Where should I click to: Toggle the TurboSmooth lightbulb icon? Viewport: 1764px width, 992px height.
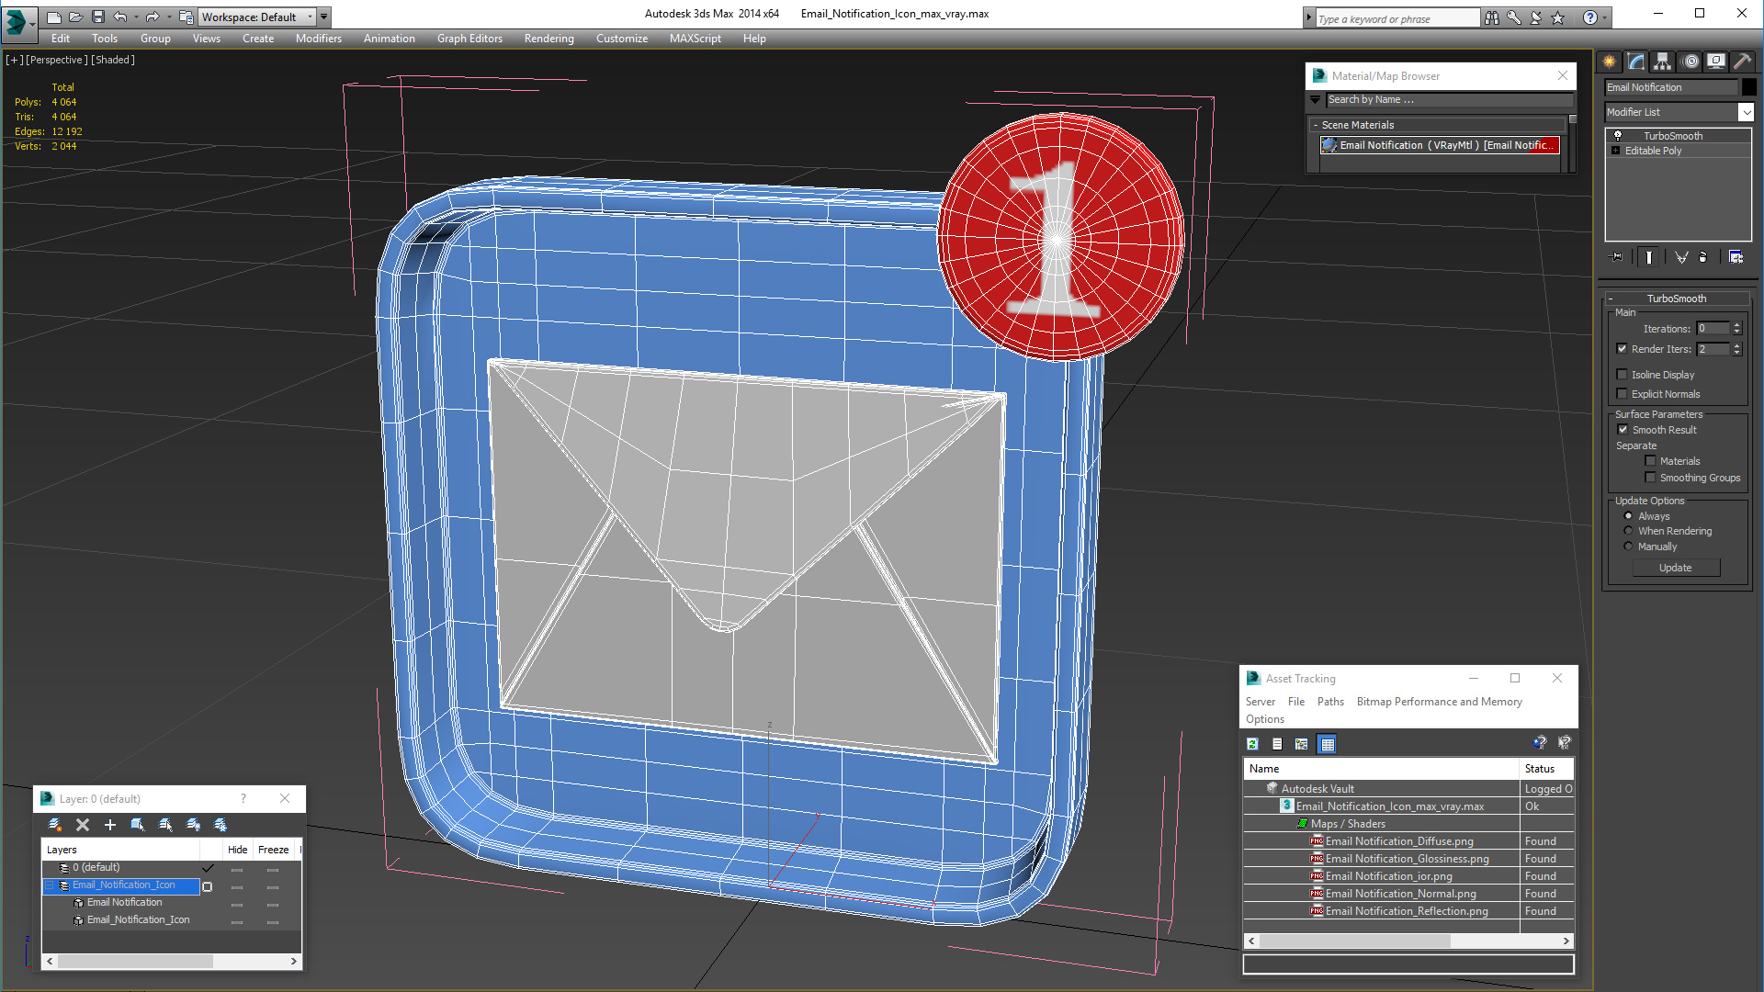point(1618,136)
